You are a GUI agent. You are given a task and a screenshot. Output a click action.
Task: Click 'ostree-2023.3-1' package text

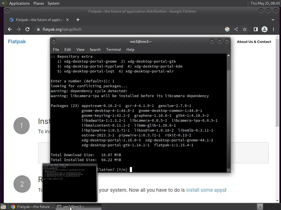(x=98, y=135)
